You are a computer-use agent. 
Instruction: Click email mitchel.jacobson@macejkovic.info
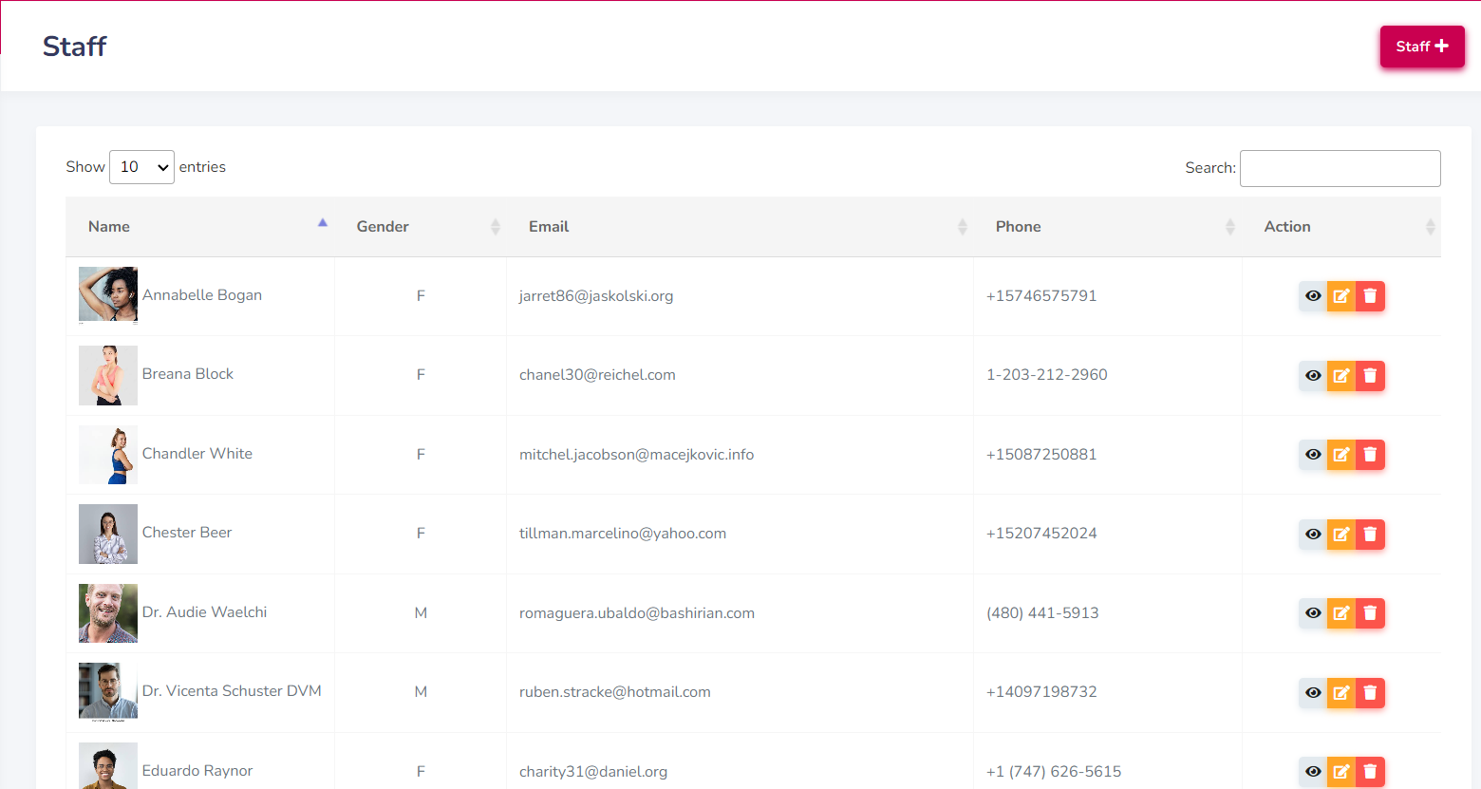(636, 455)
